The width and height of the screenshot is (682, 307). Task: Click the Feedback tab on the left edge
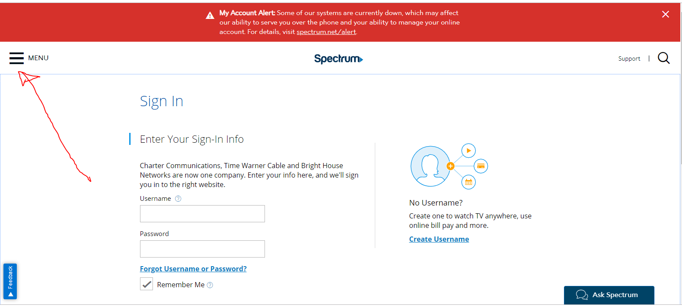click(9, 282)
